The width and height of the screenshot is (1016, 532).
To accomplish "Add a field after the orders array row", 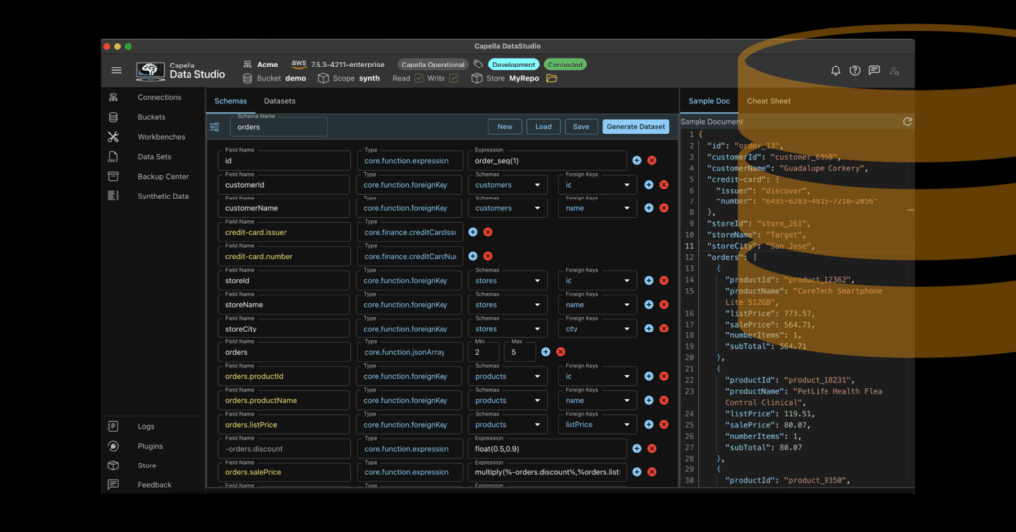I will click(x=546, y=352).
